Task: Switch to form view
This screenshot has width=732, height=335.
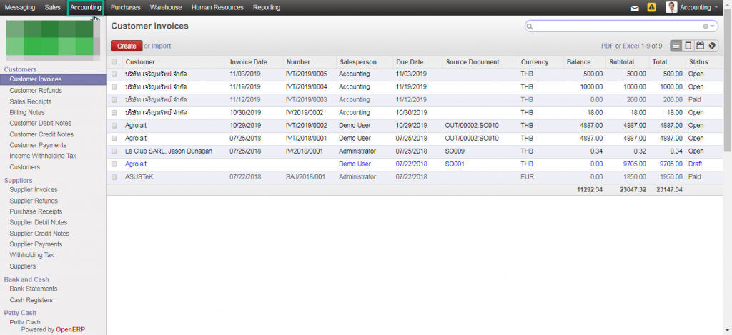Action: (688, 46)
